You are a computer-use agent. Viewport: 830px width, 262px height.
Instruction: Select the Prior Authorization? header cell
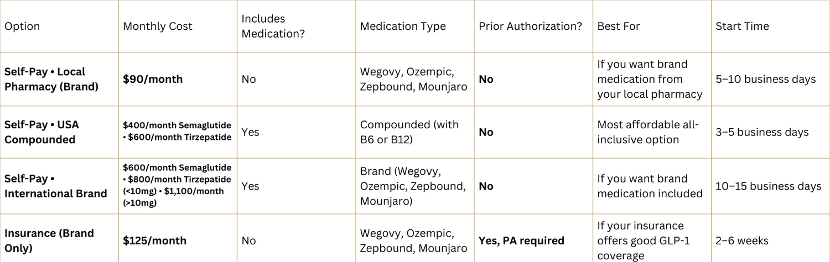click(x=530, y=27)
